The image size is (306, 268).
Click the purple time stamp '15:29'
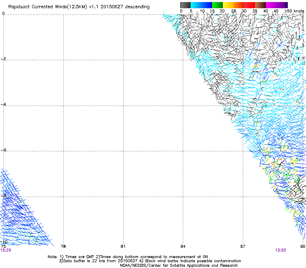coord(6,250)
